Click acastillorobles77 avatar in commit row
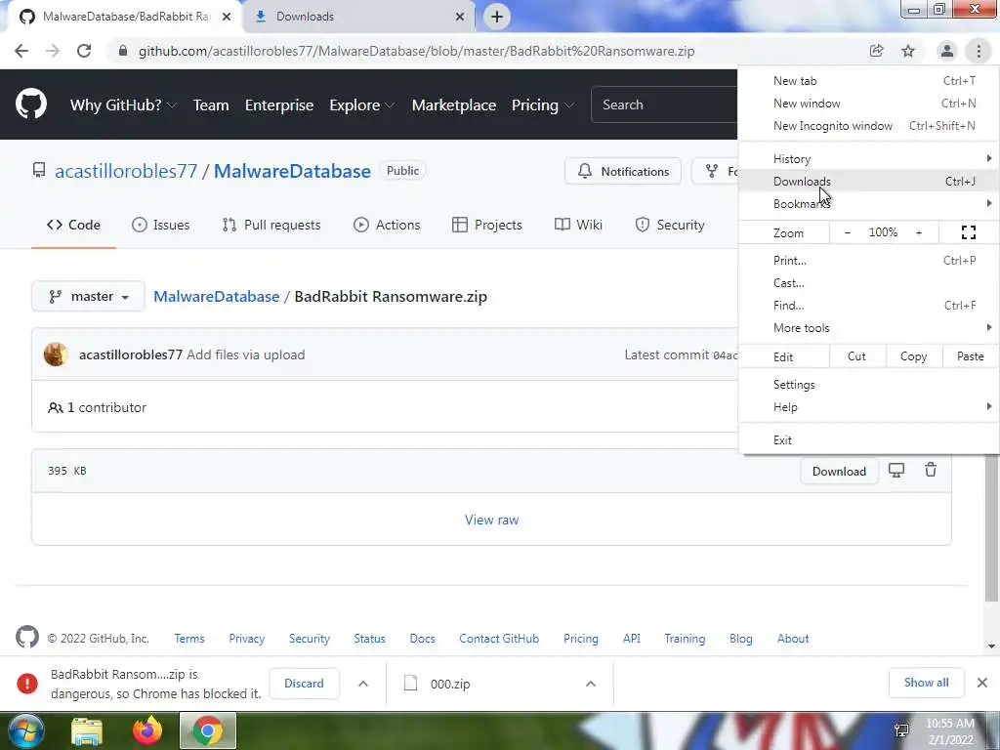 click(x=56, y=354)
